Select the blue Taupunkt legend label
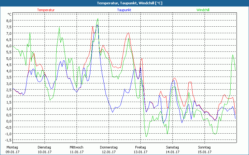 click(124, 10)
